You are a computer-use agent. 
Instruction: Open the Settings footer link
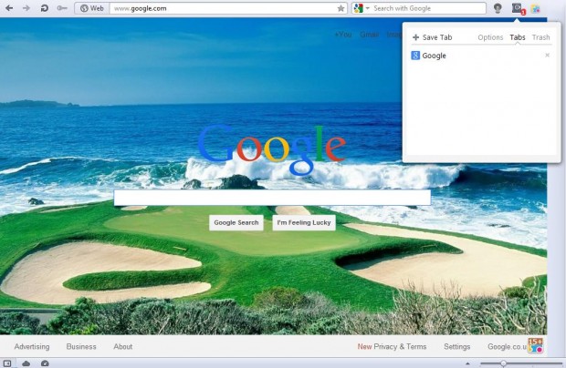coord(457,347)
